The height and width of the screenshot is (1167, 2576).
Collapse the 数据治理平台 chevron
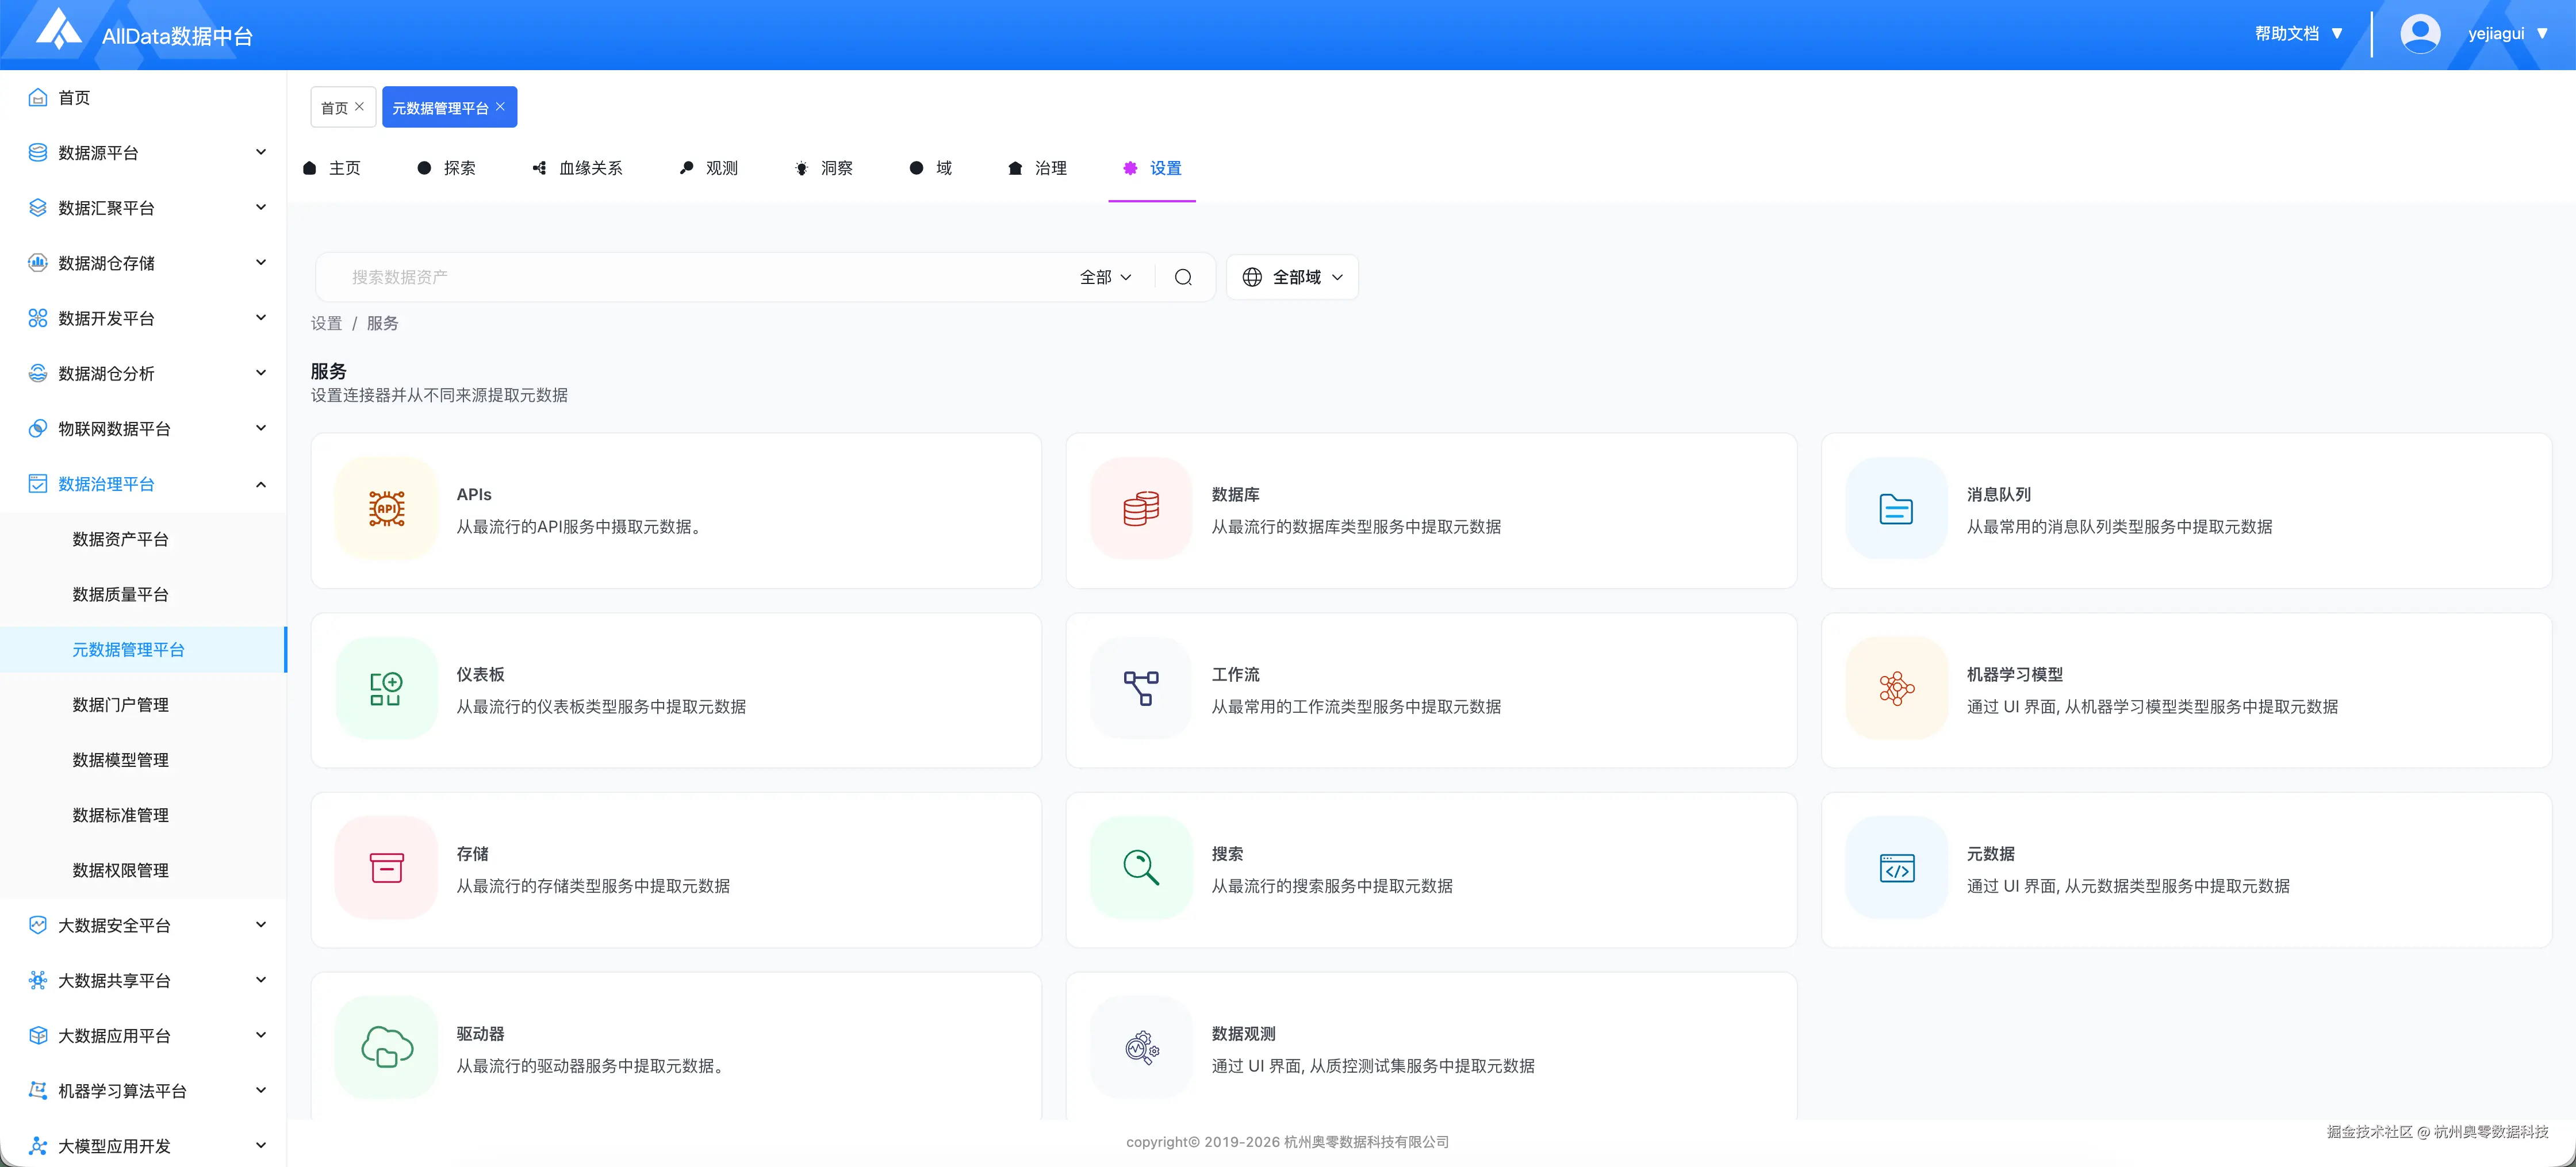coord(261,484)
